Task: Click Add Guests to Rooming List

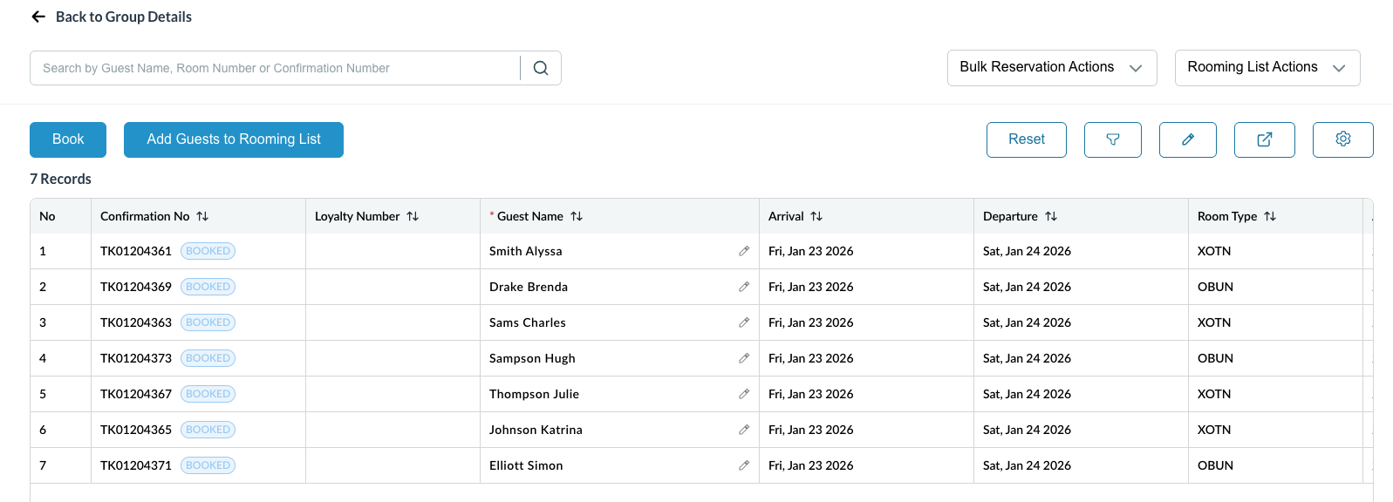Action: 234,139
